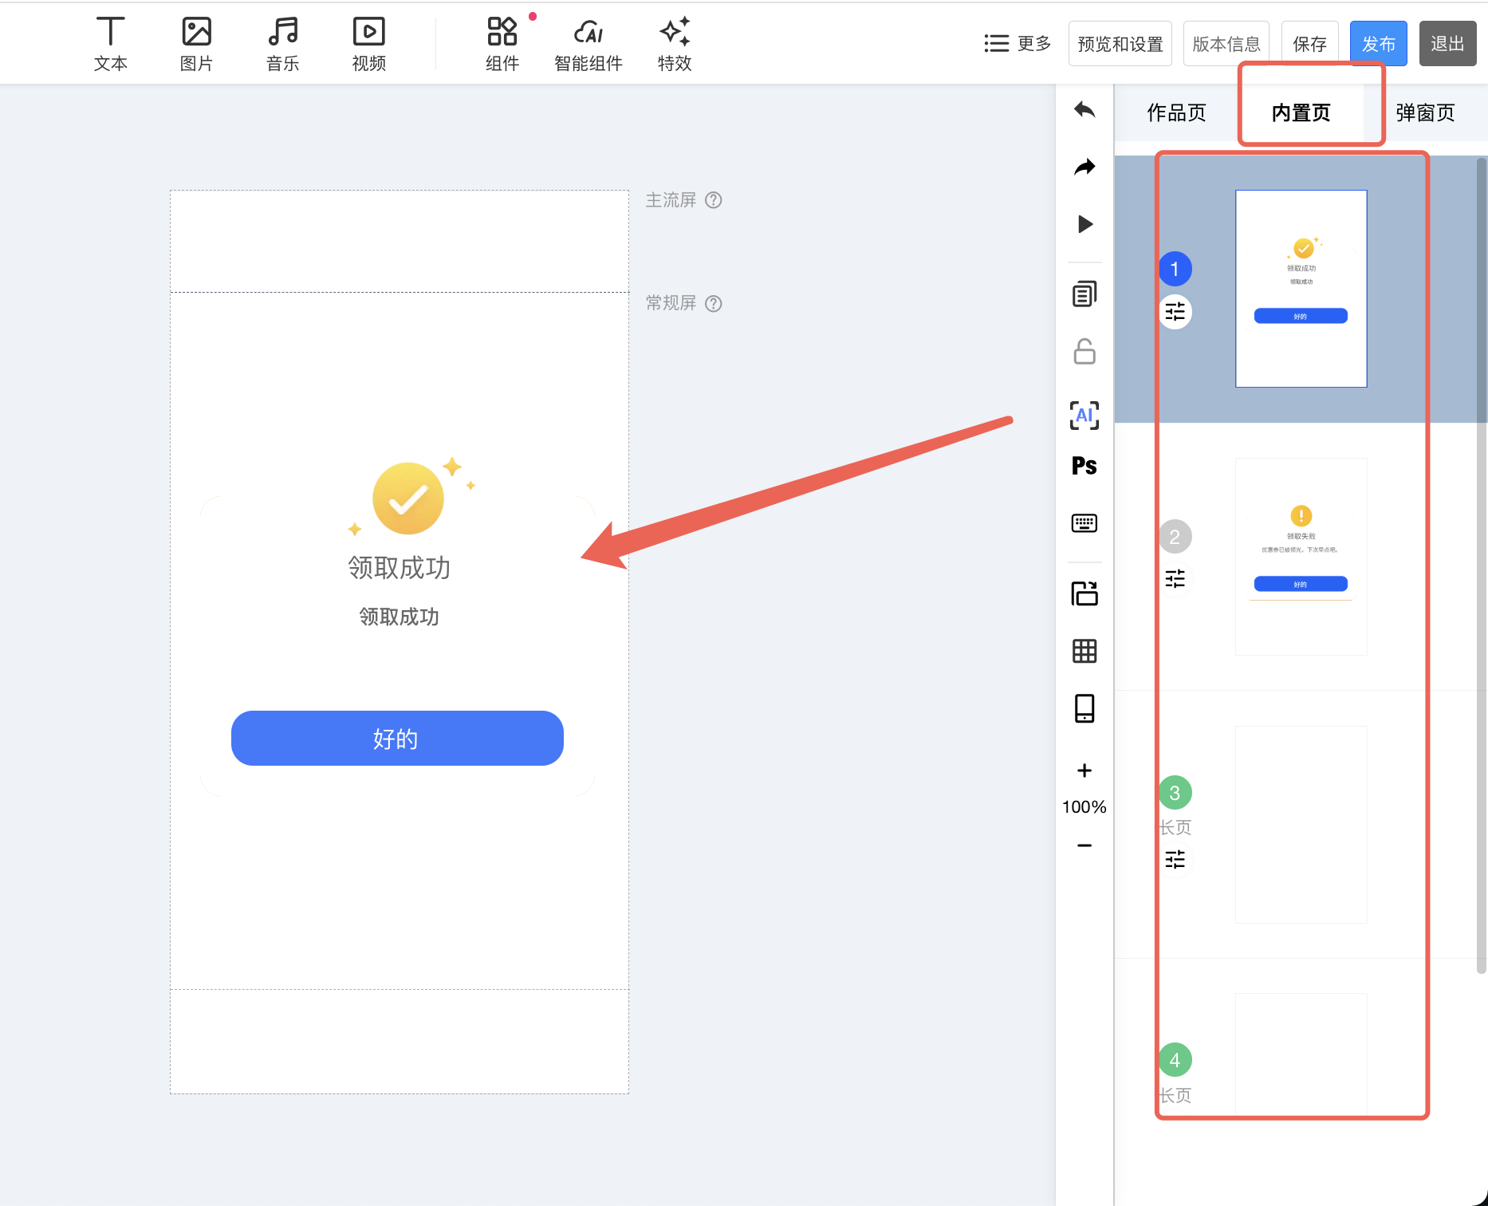This screenshot has height=1206, width=1488.
Task: Open the 特效 effects tool
Action: pos(675,44)
